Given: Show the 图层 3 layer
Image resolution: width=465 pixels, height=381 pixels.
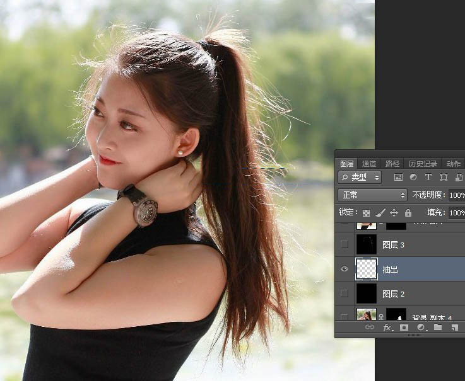Looking at the screenshot, I should pos(344,244).
